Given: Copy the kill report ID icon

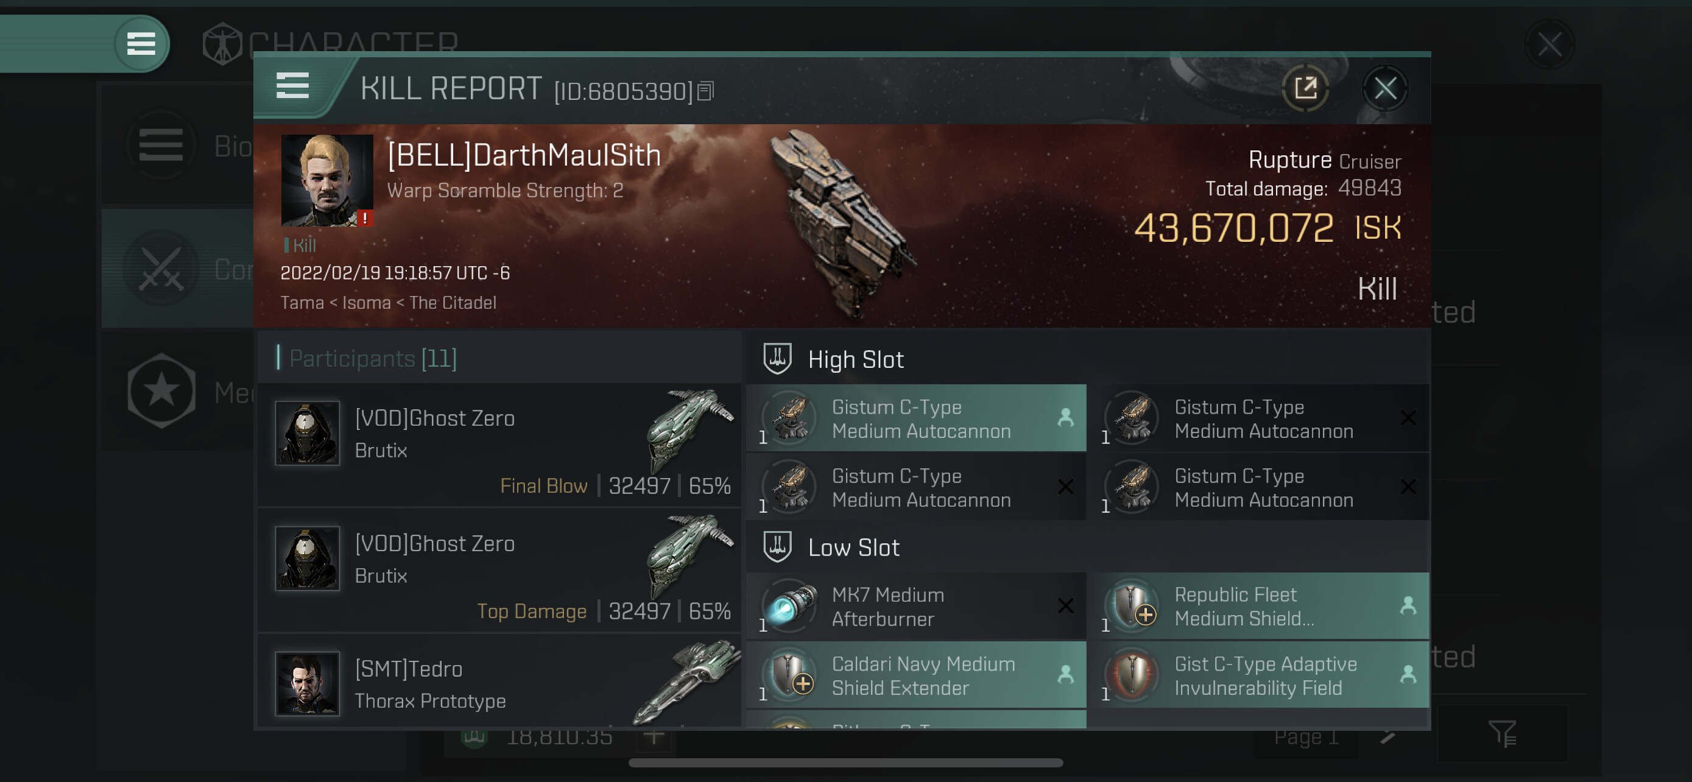Looking at the screenshot, I should click(705, 91).
